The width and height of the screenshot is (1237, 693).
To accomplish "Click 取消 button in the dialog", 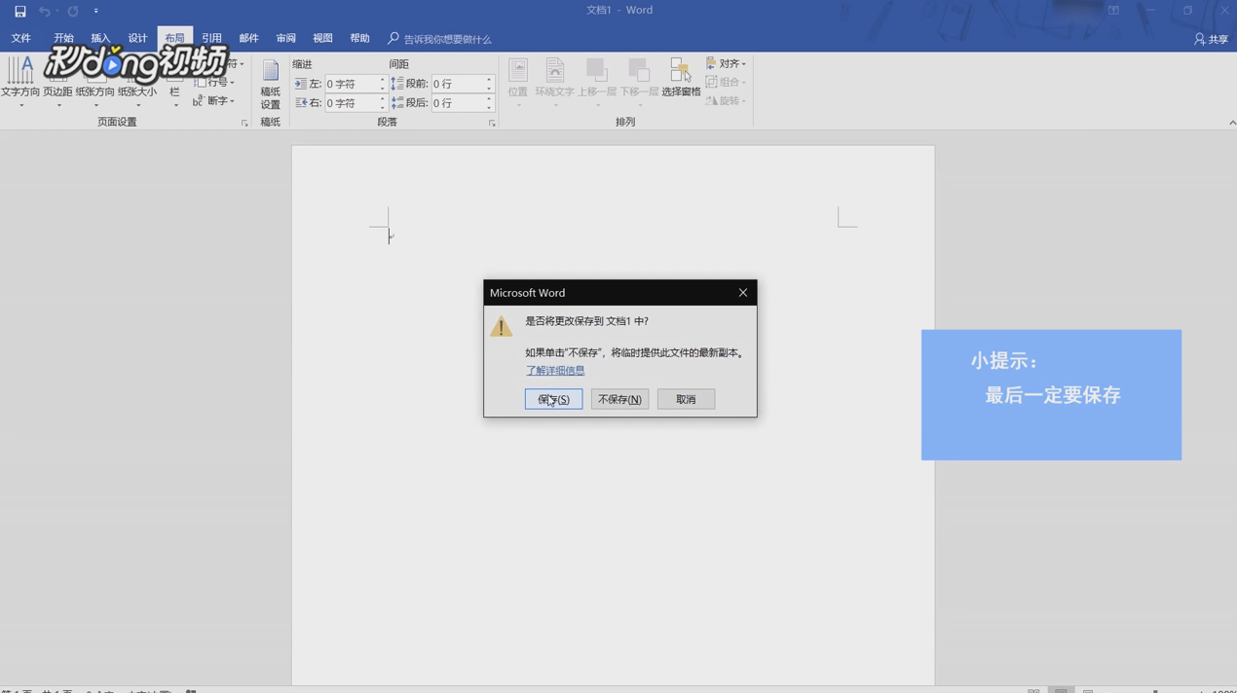I will pos(686,399).
